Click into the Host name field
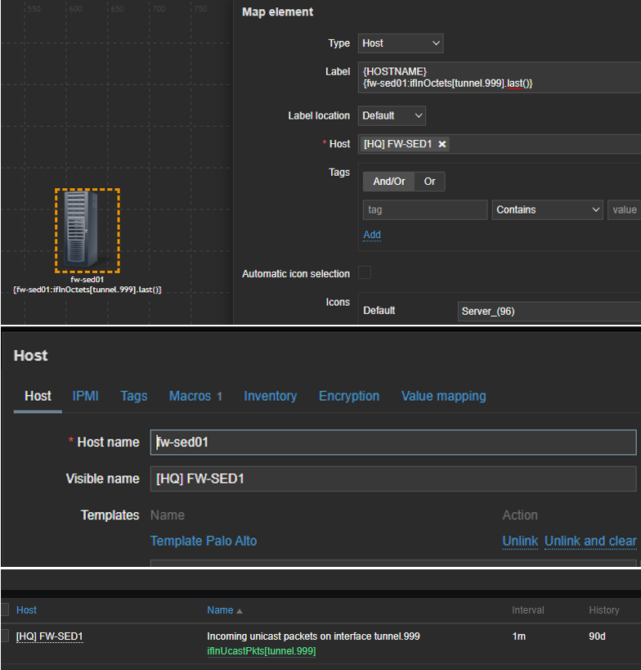Image resolution: width=641 pixels, height=670 pixels. tap(392, 442)
